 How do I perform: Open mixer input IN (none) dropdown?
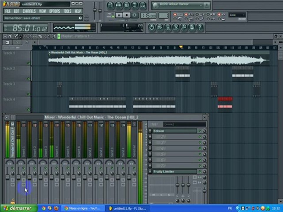click(x=185, y=124)
